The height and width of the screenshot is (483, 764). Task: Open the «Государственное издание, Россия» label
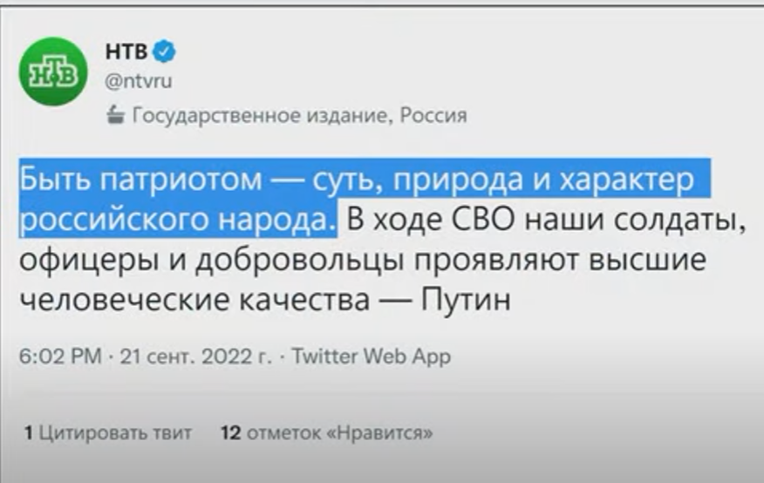coord(298,114)
